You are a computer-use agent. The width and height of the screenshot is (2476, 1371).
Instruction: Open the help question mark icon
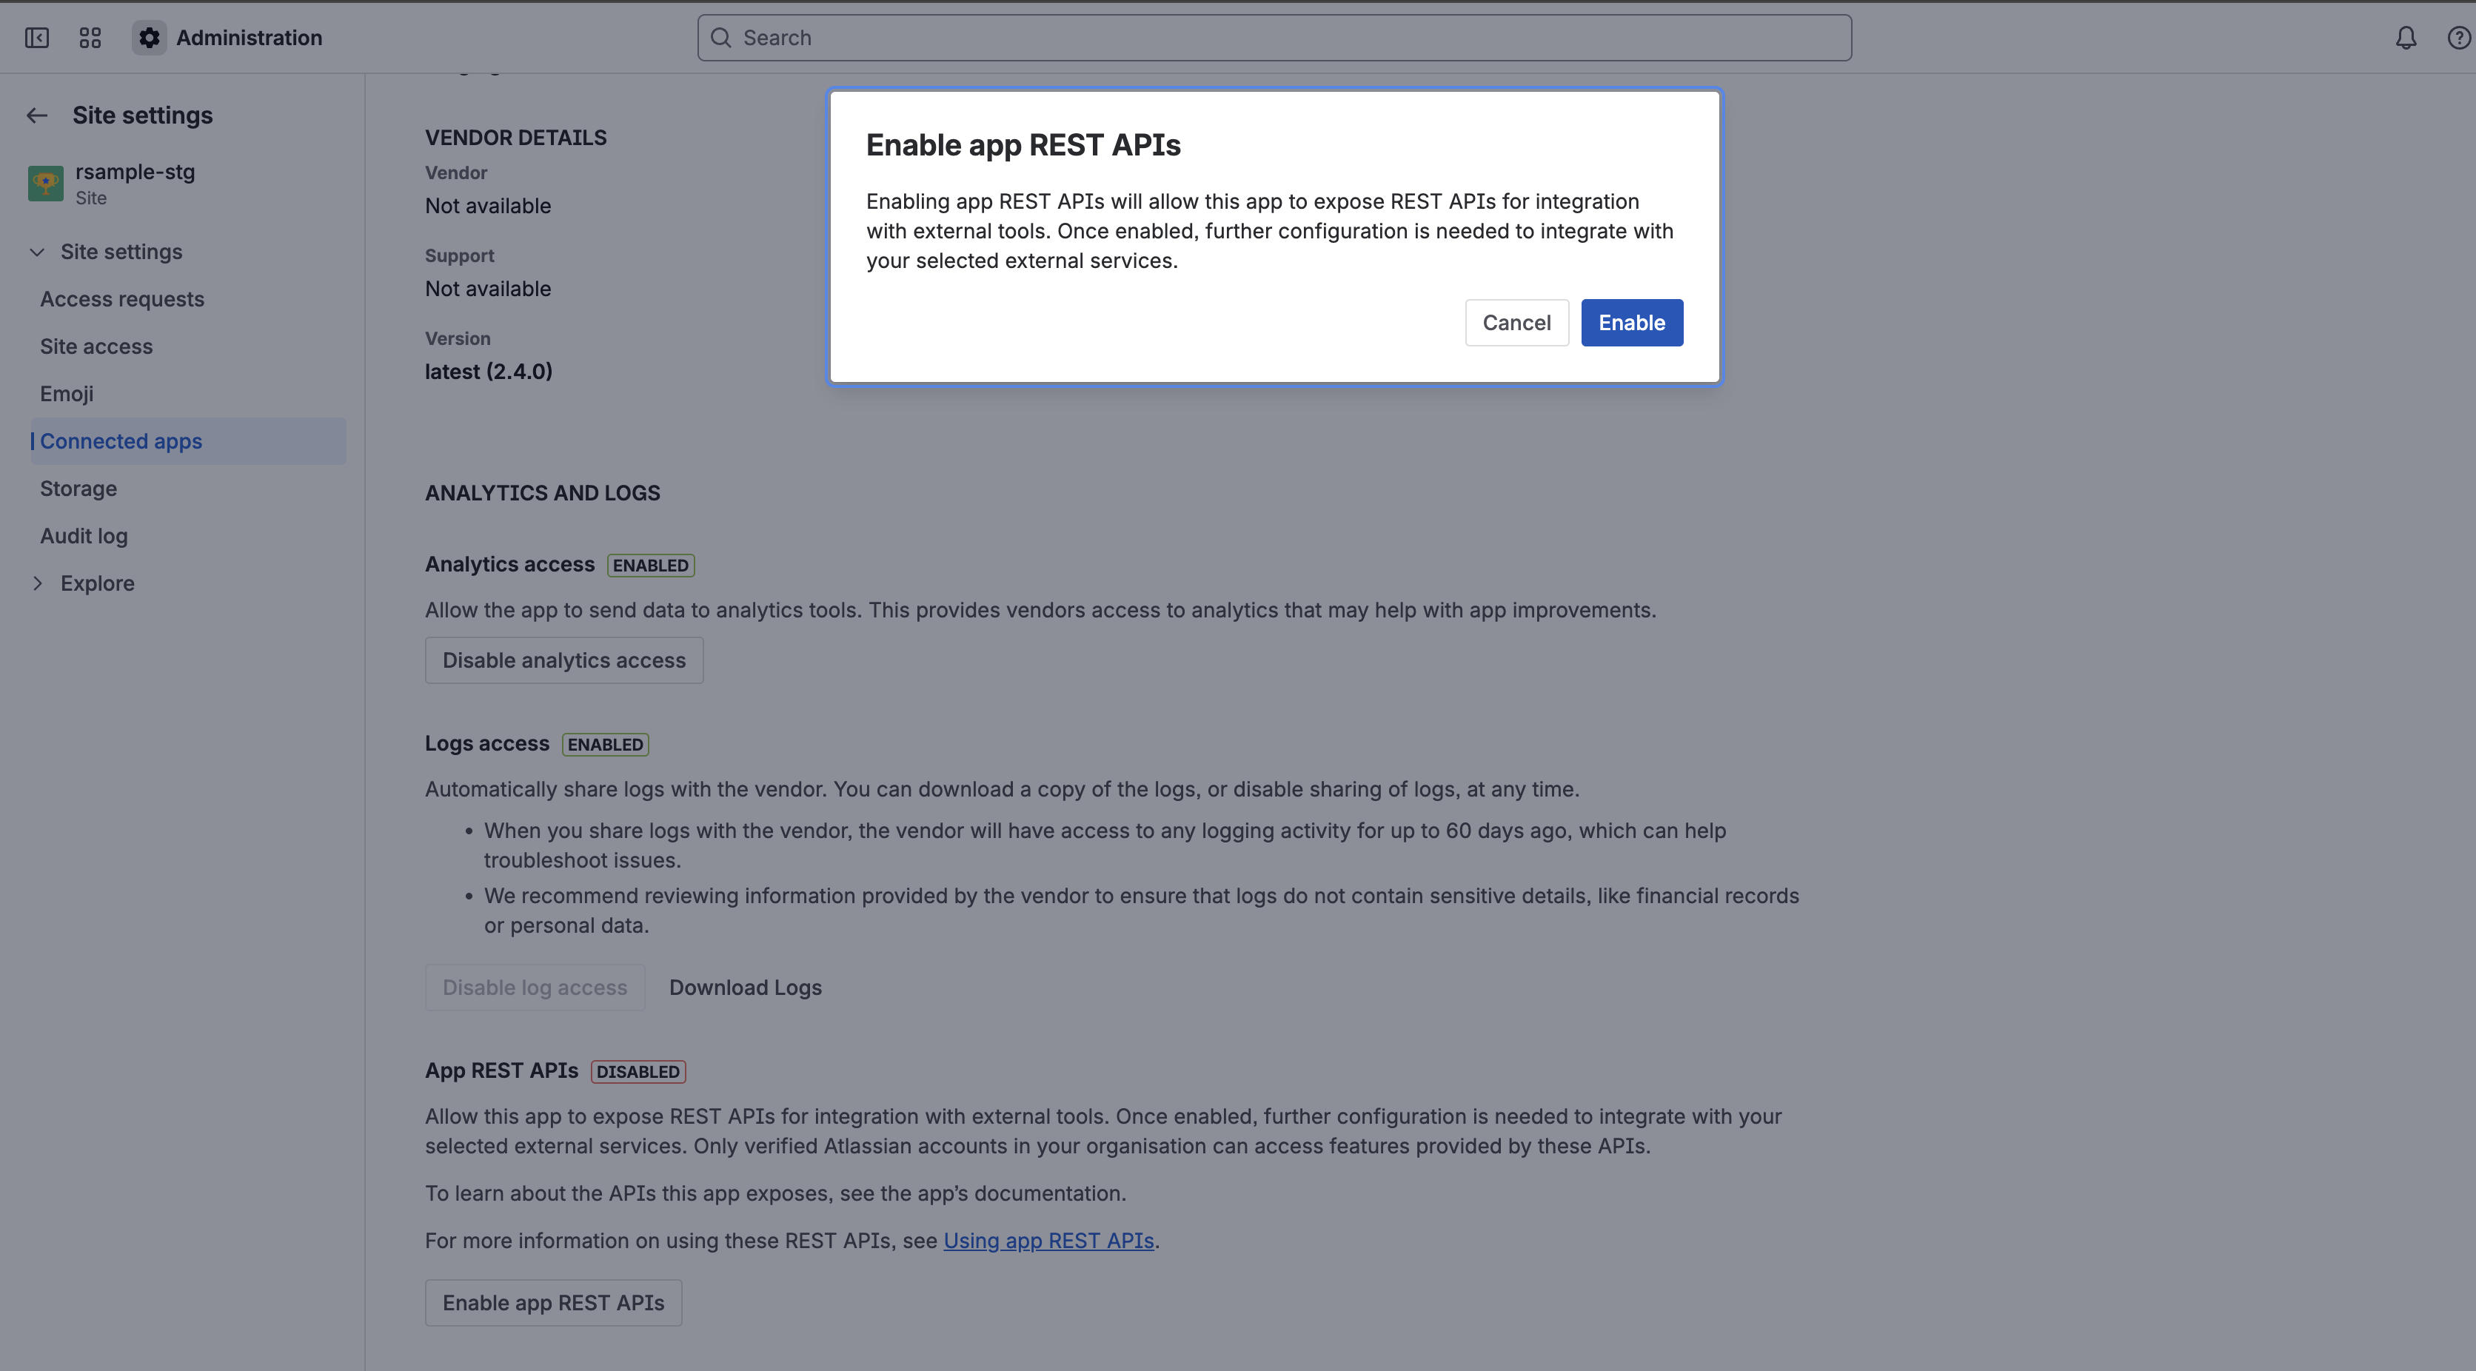(2457, 38)
